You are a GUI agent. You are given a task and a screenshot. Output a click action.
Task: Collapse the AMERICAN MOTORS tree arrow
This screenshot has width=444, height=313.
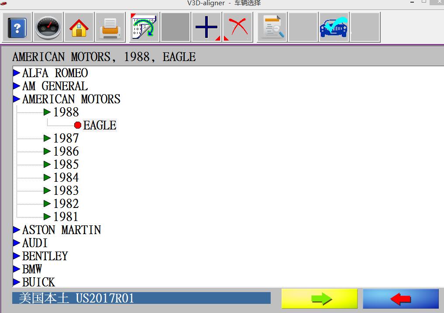(x=17, y=99)
